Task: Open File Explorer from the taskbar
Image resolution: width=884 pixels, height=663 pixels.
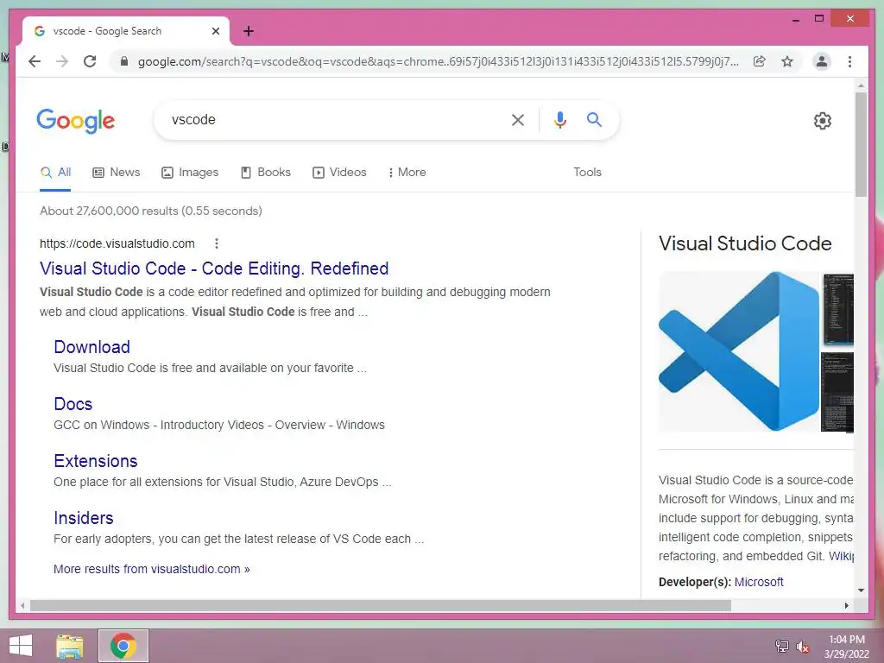Action: (70, 646)
